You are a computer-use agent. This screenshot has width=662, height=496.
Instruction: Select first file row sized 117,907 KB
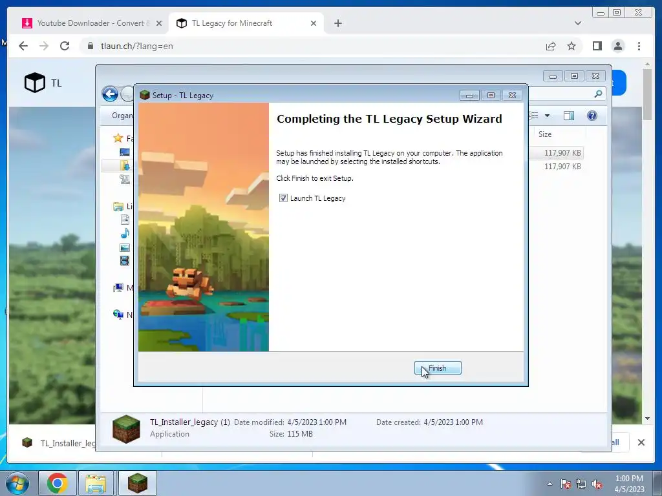(x=557, y=152)
